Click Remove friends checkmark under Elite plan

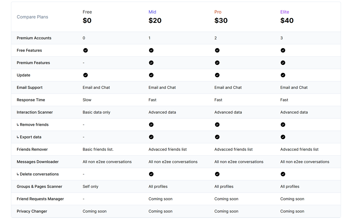click(283, 125)
